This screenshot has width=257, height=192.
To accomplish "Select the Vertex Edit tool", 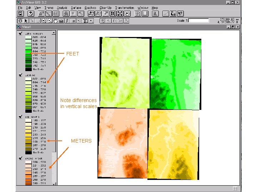I will coord(32,21).
